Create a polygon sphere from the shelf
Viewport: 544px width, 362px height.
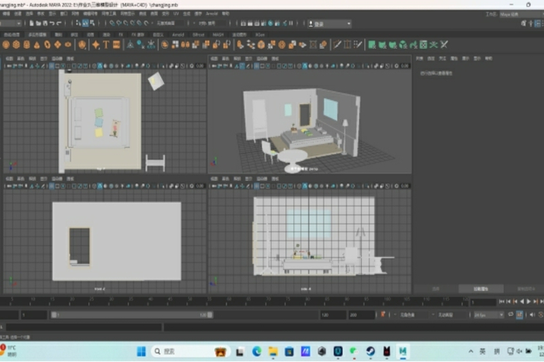[5, 45]
